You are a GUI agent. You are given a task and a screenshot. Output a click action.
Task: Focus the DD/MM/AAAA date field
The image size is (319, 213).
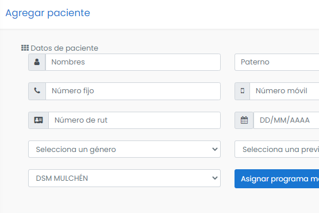pos(286,120)
